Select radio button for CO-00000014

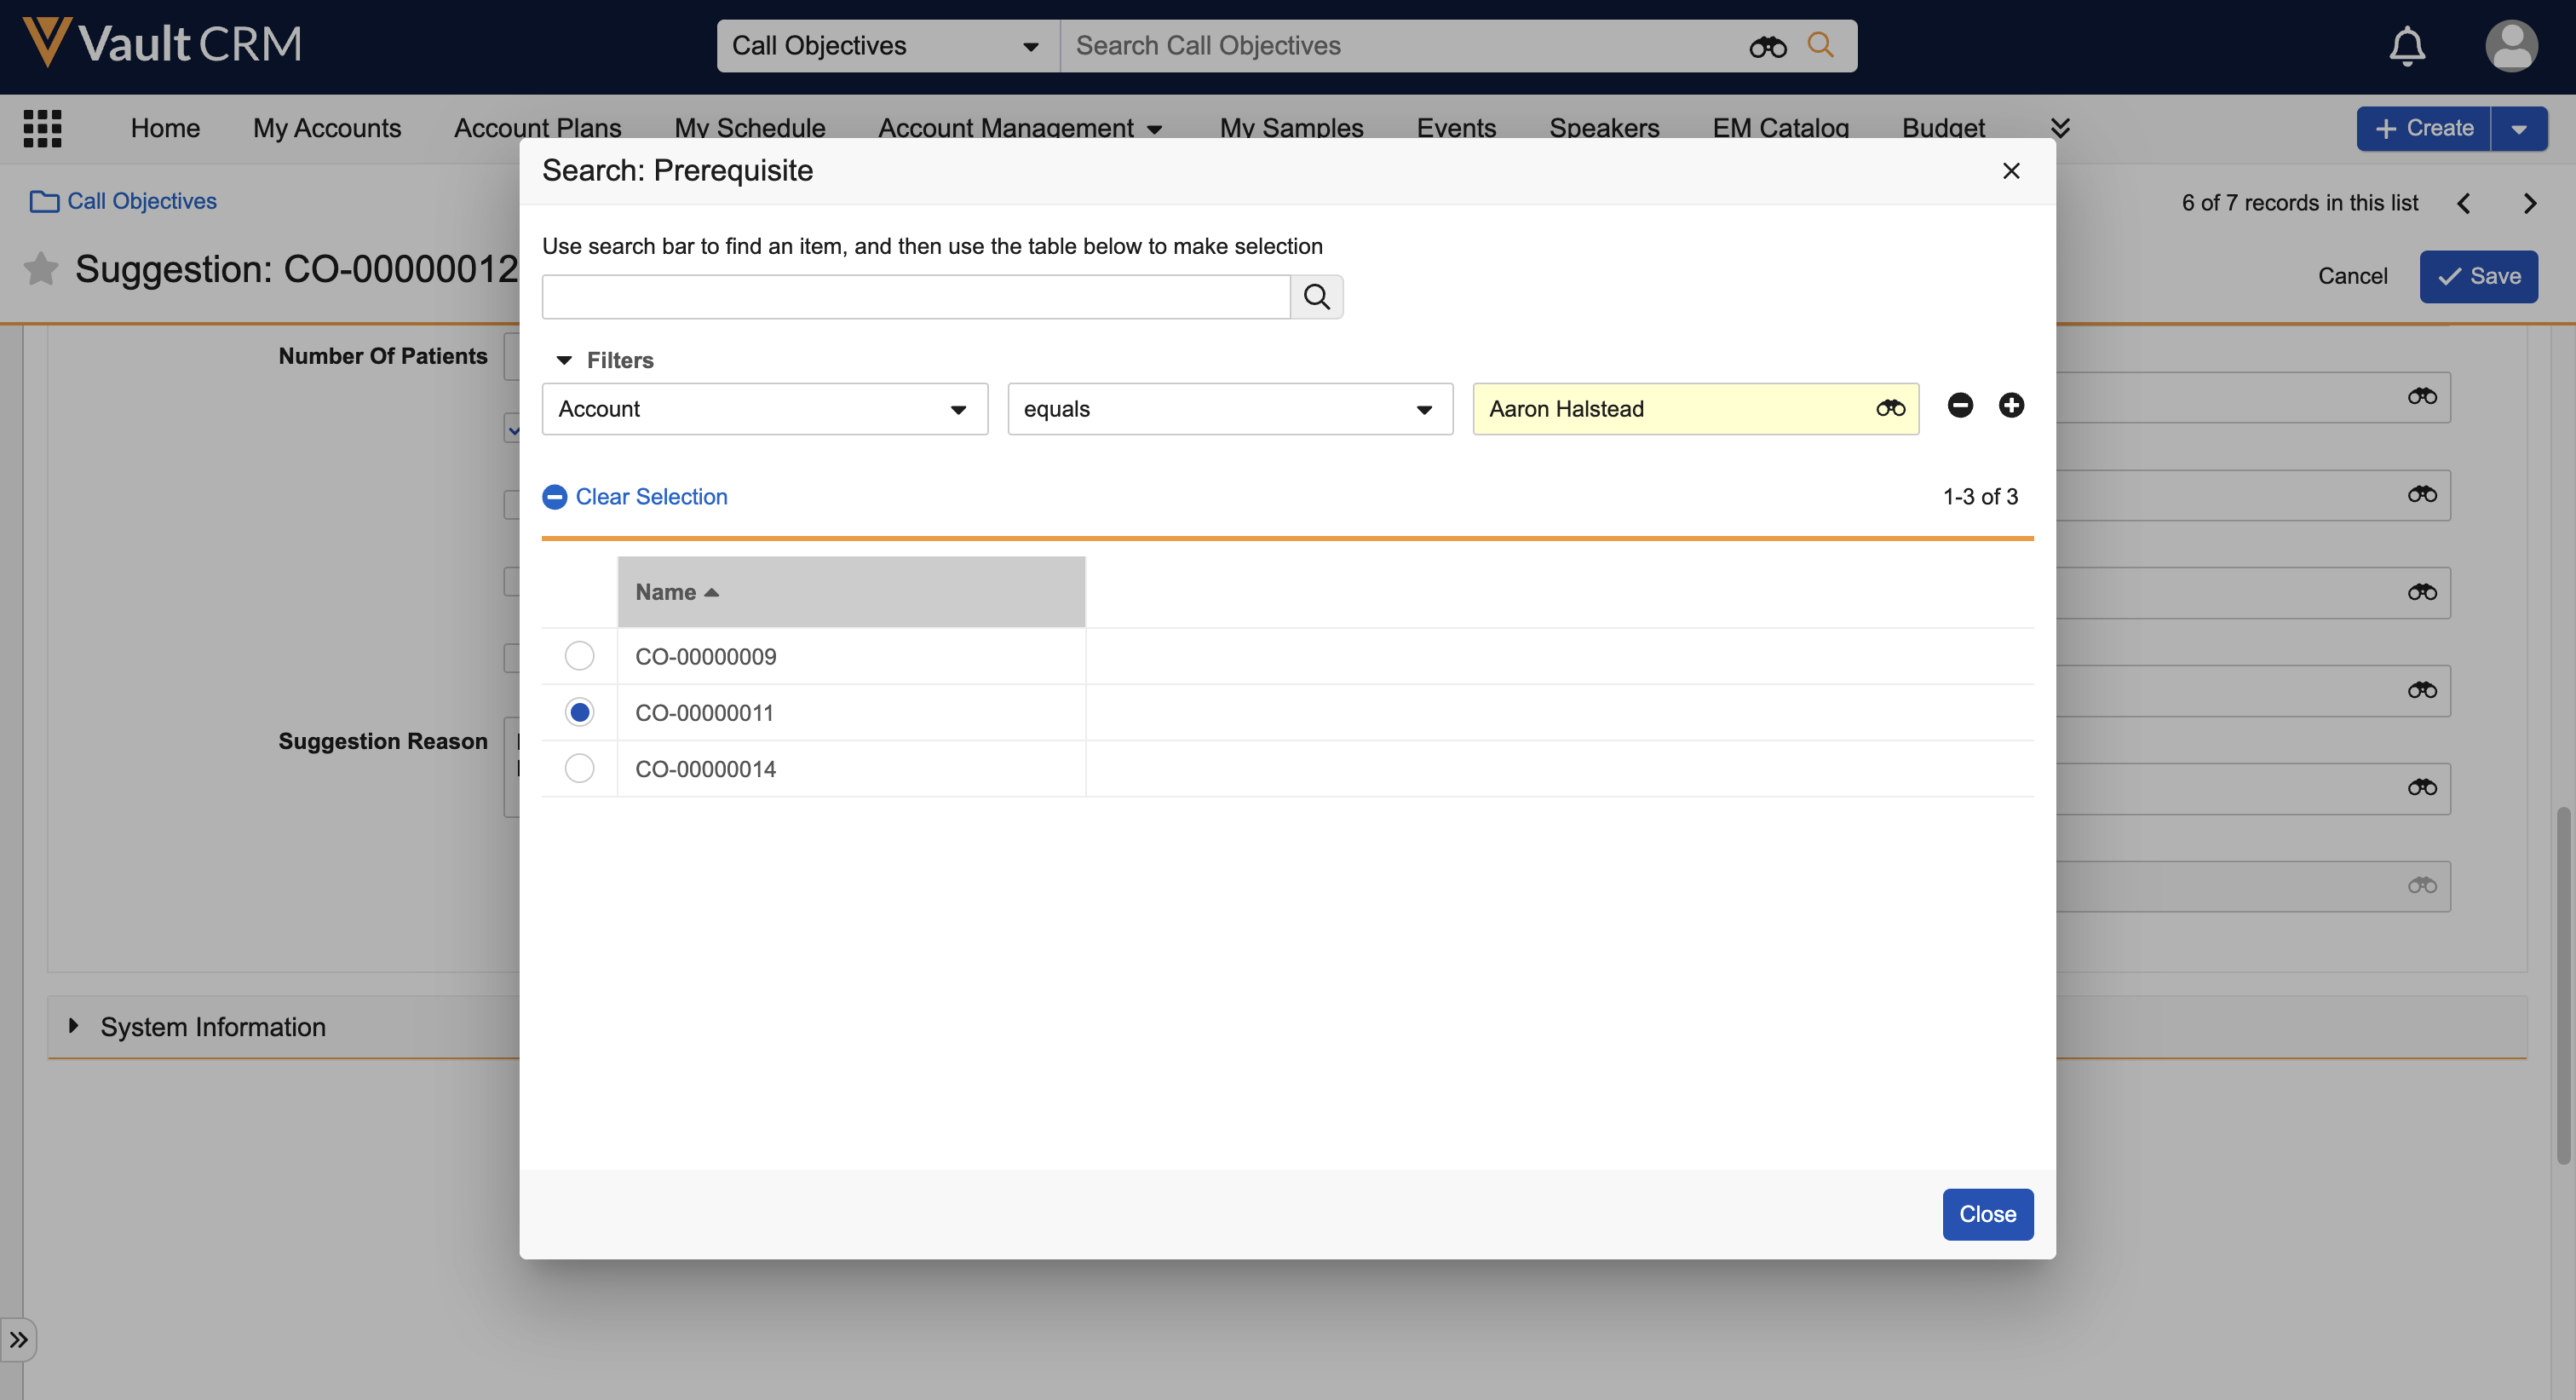579,768
